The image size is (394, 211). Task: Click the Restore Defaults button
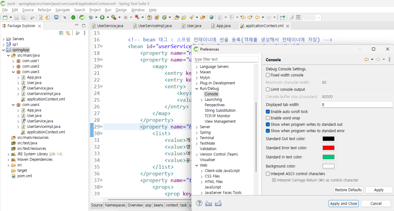[348, 190]
